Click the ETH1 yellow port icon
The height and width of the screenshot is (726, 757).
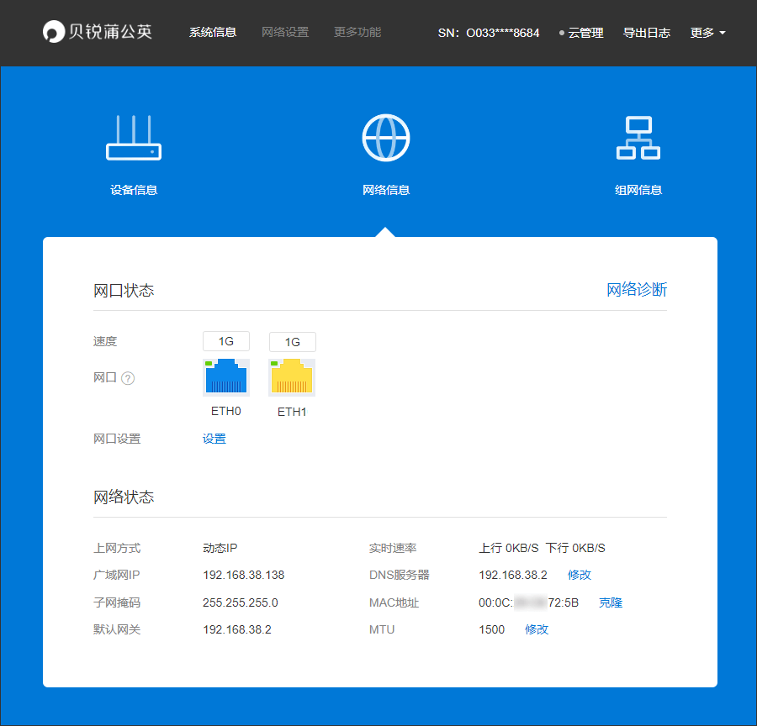(291, 376)
